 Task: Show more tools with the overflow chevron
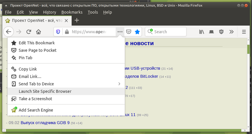coord(231,32)
